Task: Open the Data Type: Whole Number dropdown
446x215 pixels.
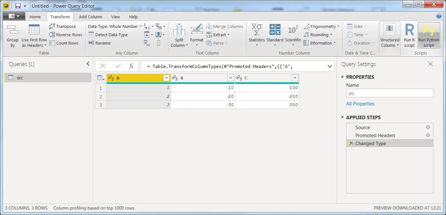Action: pos(115,26)
